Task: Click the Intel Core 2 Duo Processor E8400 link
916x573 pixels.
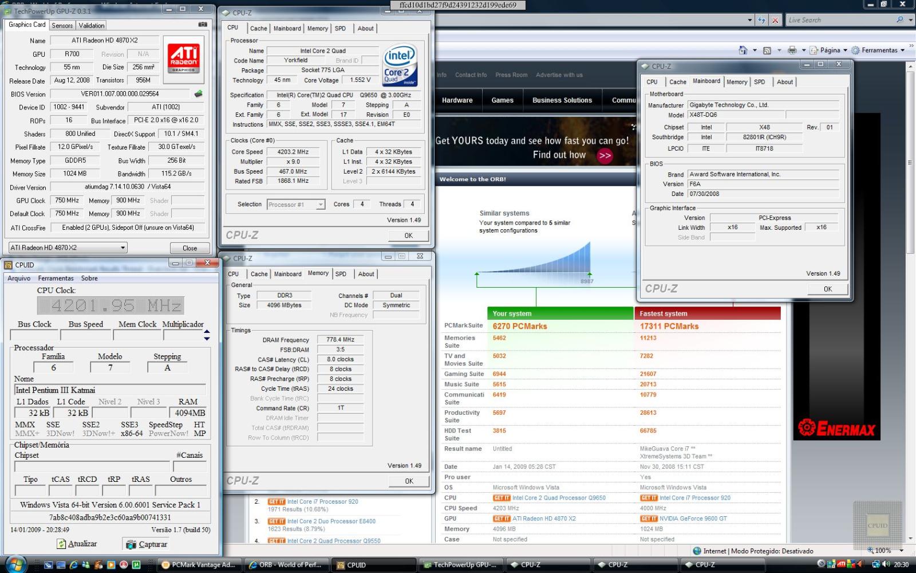Action: click(x=331, y=521)
